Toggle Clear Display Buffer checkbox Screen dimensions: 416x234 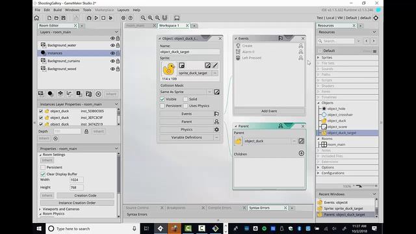point(43,174)
